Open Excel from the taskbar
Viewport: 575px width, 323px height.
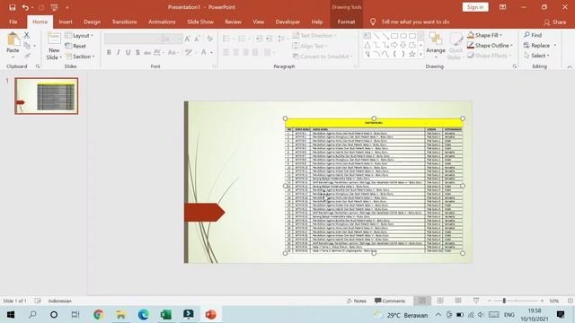(165, 315)
